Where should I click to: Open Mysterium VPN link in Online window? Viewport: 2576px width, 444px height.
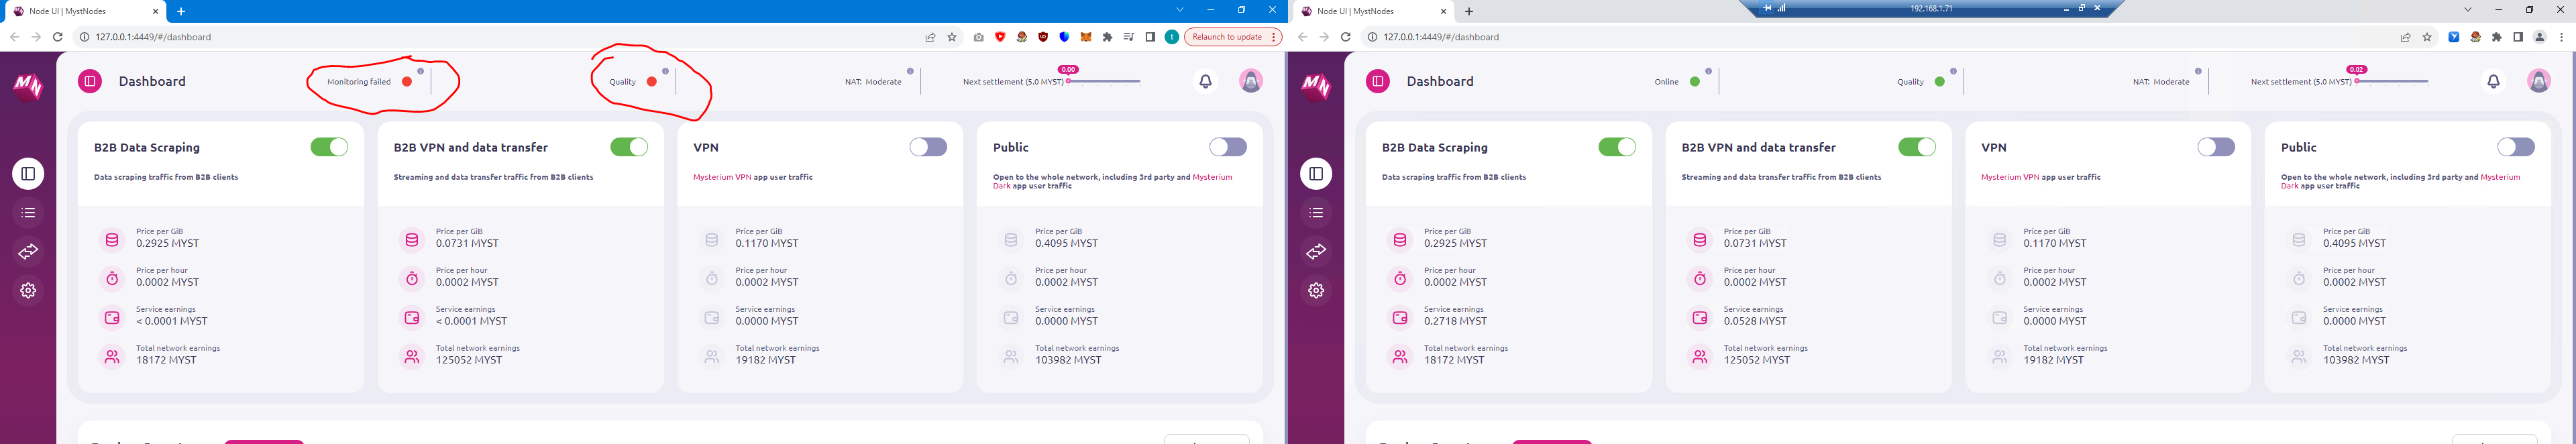2010,177
